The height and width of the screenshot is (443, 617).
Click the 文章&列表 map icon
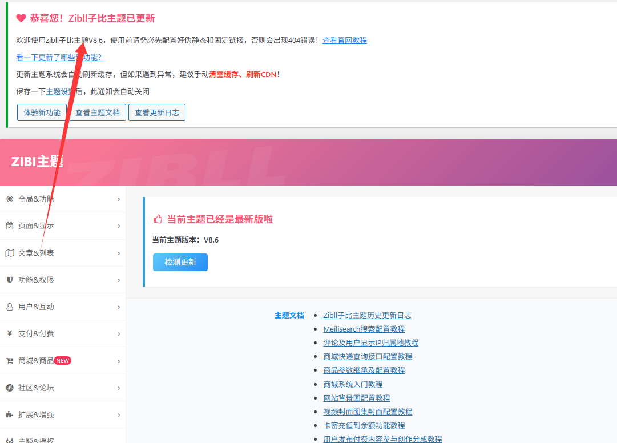[9, 253]
